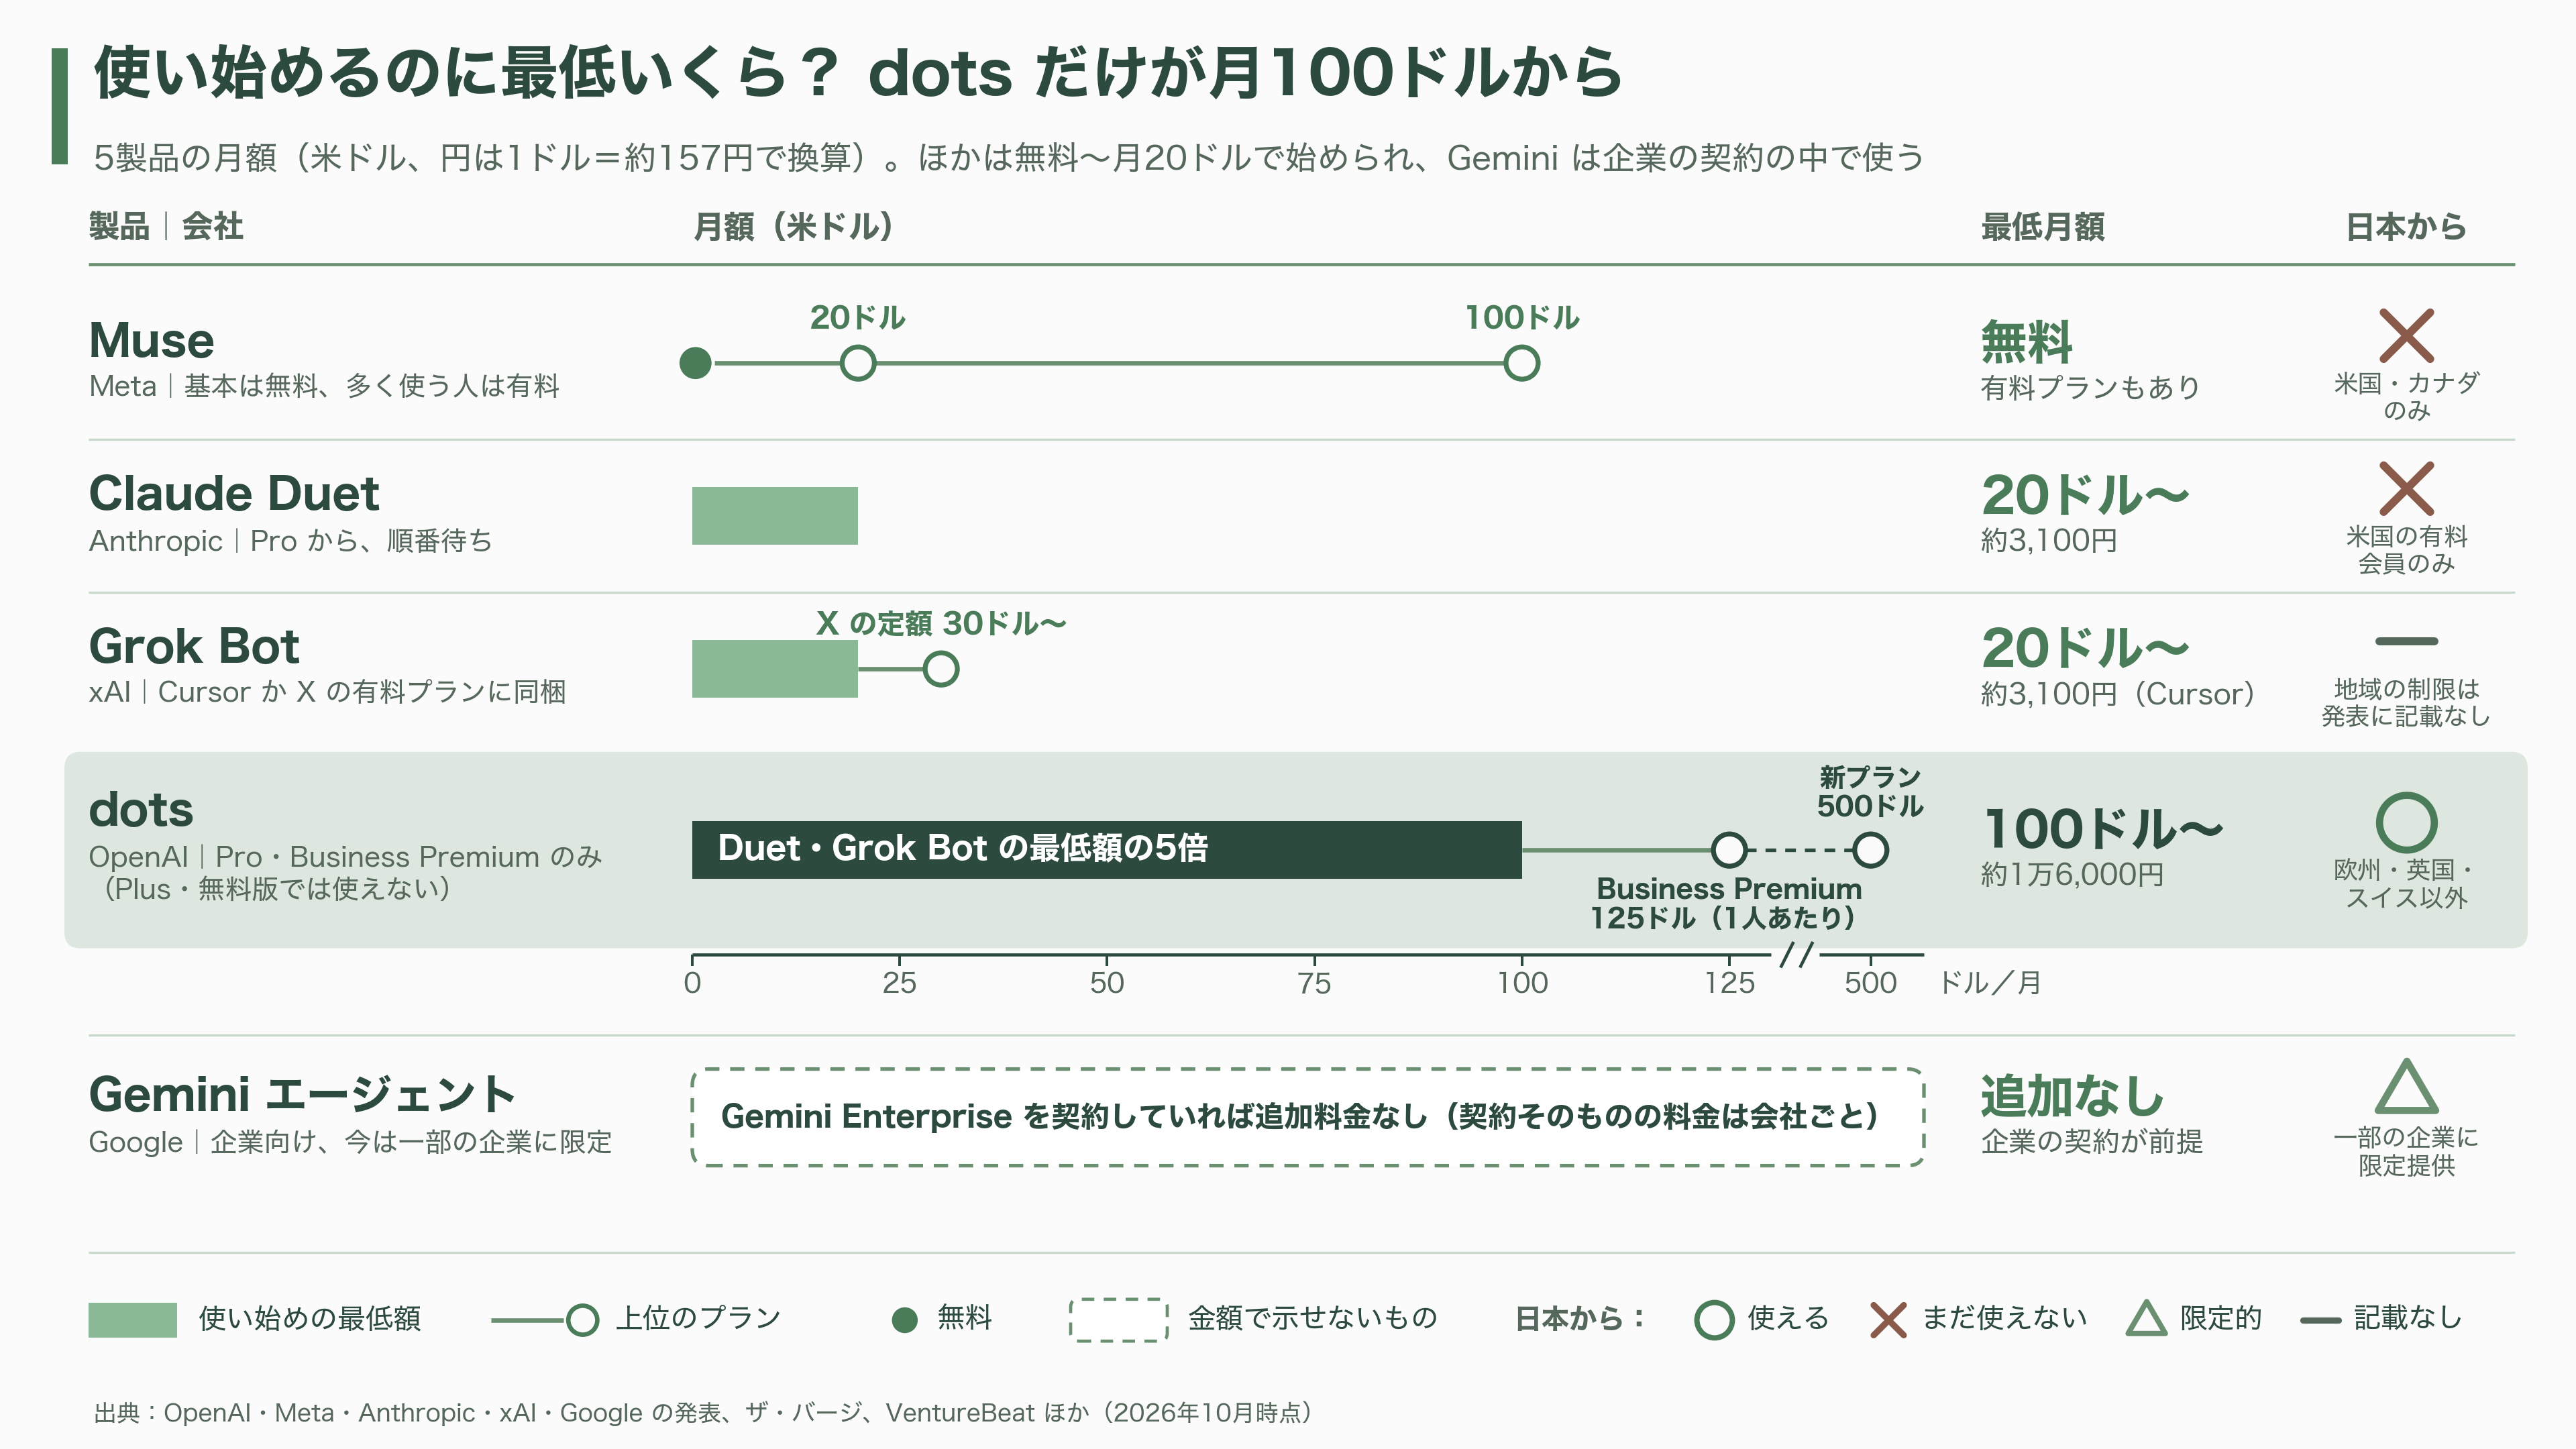Click the legend dash icon beside 記載なし
2576x1449 pixels.
pos(2320,1320)
